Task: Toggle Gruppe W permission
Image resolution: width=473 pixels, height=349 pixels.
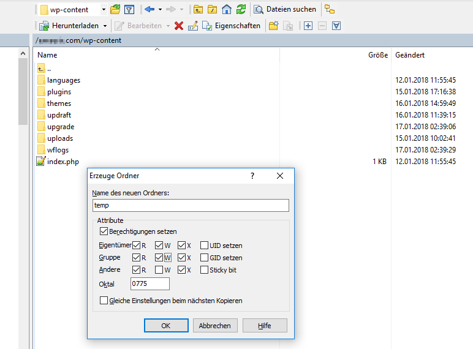Action: point(159,257)
